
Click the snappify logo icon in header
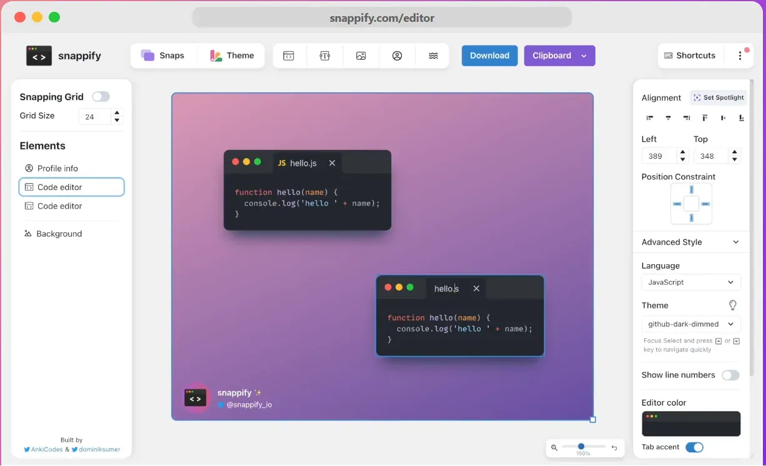pyautogui.click(x=39, y=55)
